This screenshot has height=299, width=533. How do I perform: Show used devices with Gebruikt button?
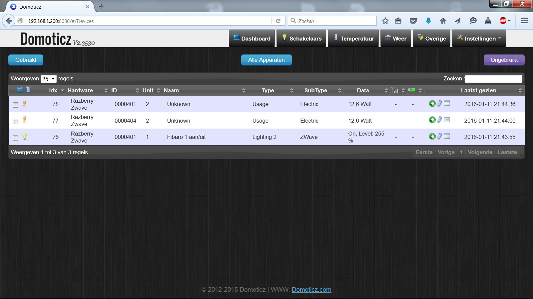point(26,60)
